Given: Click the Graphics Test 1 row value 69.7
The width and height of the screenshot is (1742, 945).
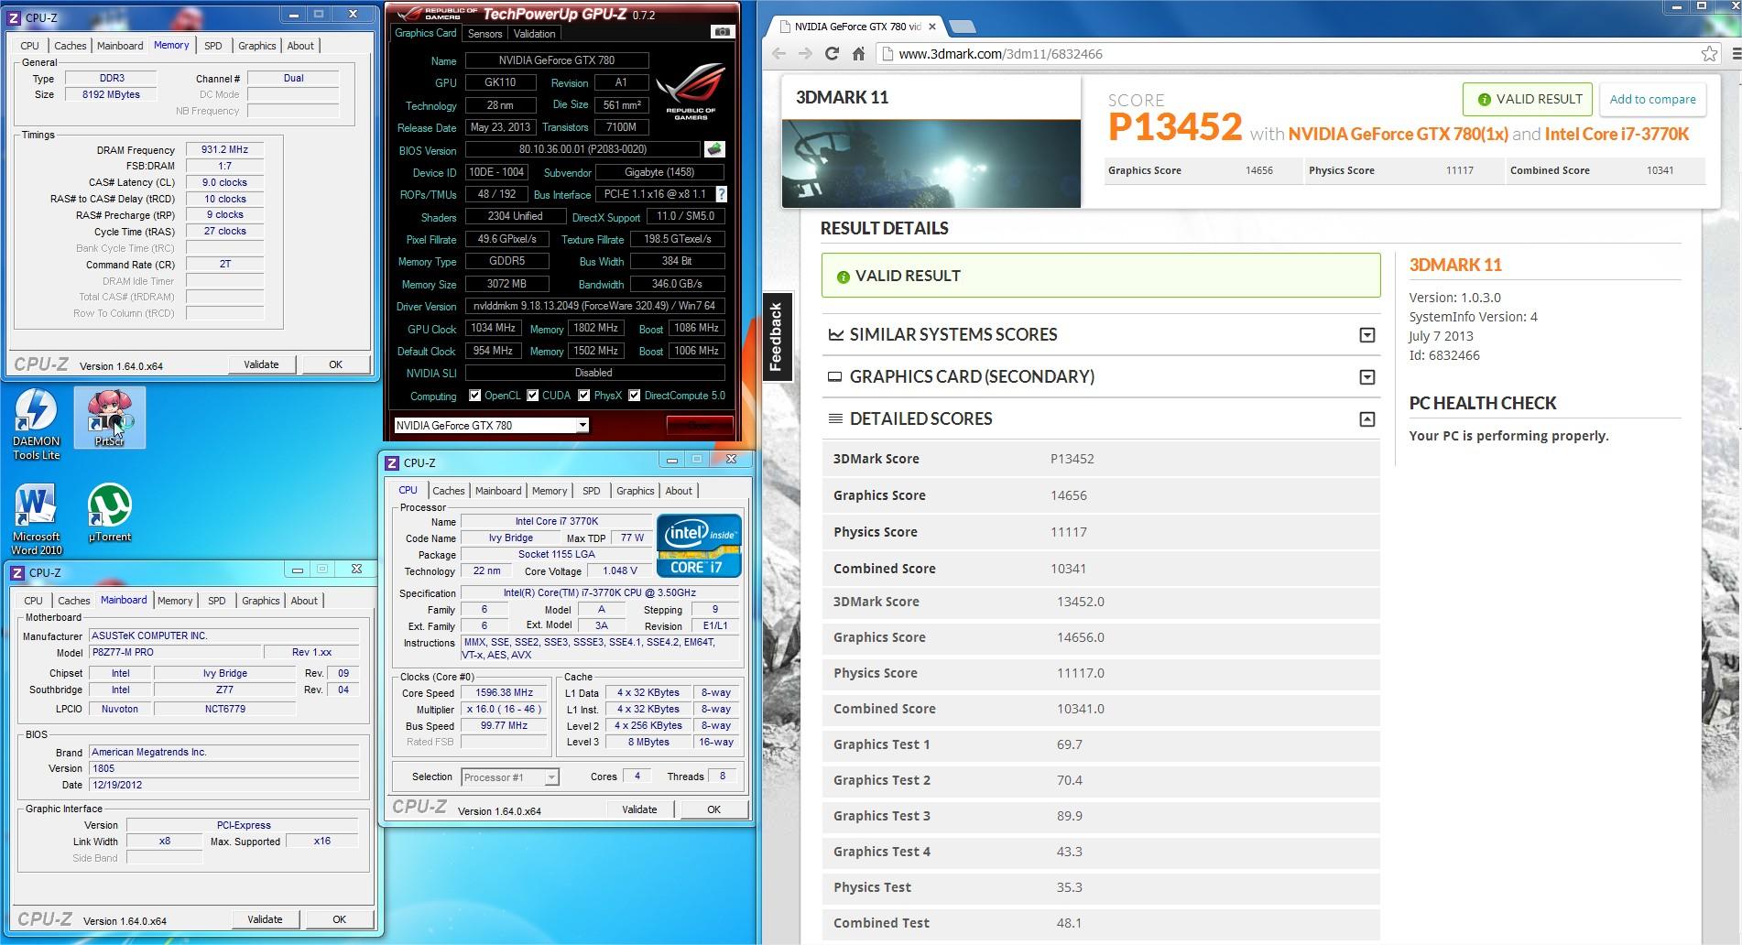Looking at the screenshot, I should 1069,744.
